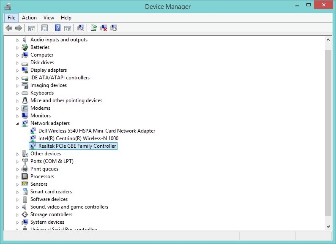Viewport: 336px width, 244px height.
Task: Click the Forward arrow in the toolbar
Action: [x=19, y=28]
